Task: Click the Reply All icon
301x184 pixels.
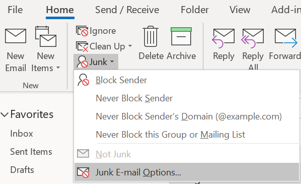Action: coord(253,38)
